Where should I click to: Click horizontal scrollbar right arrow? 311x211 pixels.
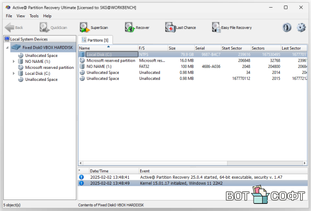[x=304, y=163]
